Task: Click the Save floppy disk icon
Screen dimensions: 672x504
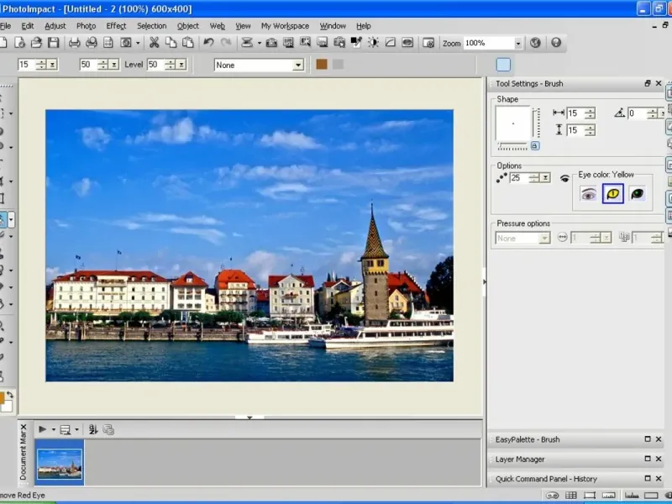Action: coord(53,43)
